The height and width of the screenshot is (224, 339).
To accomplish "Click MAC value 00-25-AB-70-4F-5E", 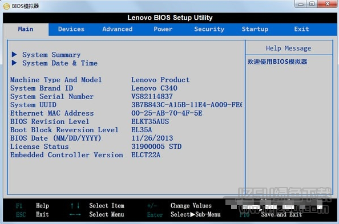I will point(167,113).
